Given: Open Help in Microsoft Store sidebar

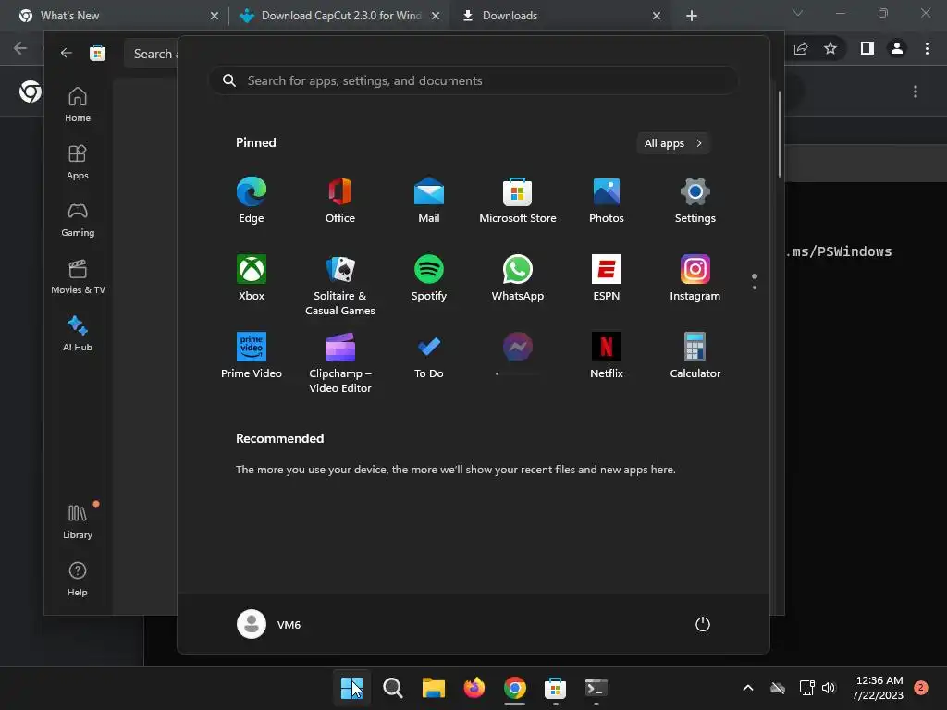Looking at the screenshot, I should pyautogui.click(x=78, y=579).
